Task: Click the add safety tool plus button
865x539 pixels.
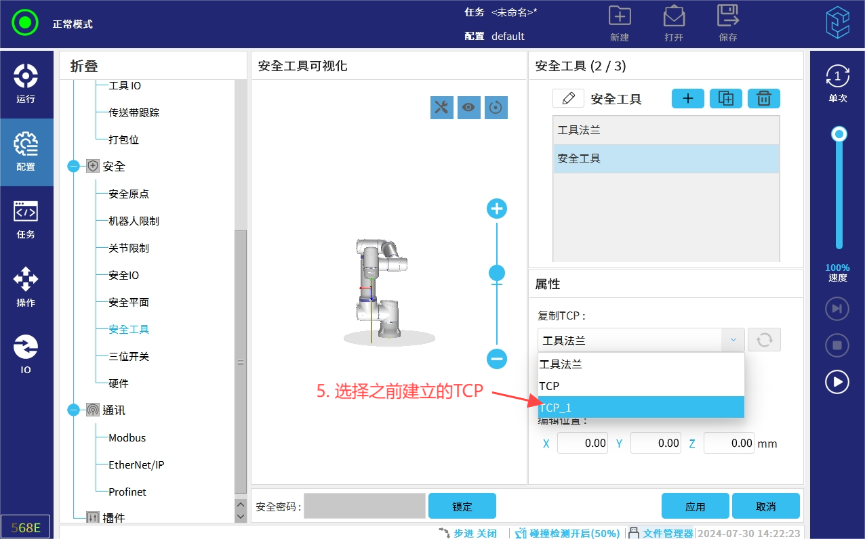Action: 687,99
